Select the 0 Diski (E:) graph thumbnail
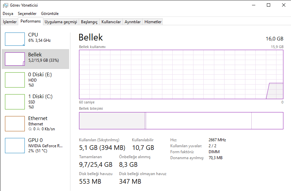291x191 pixels. point(15,80)
